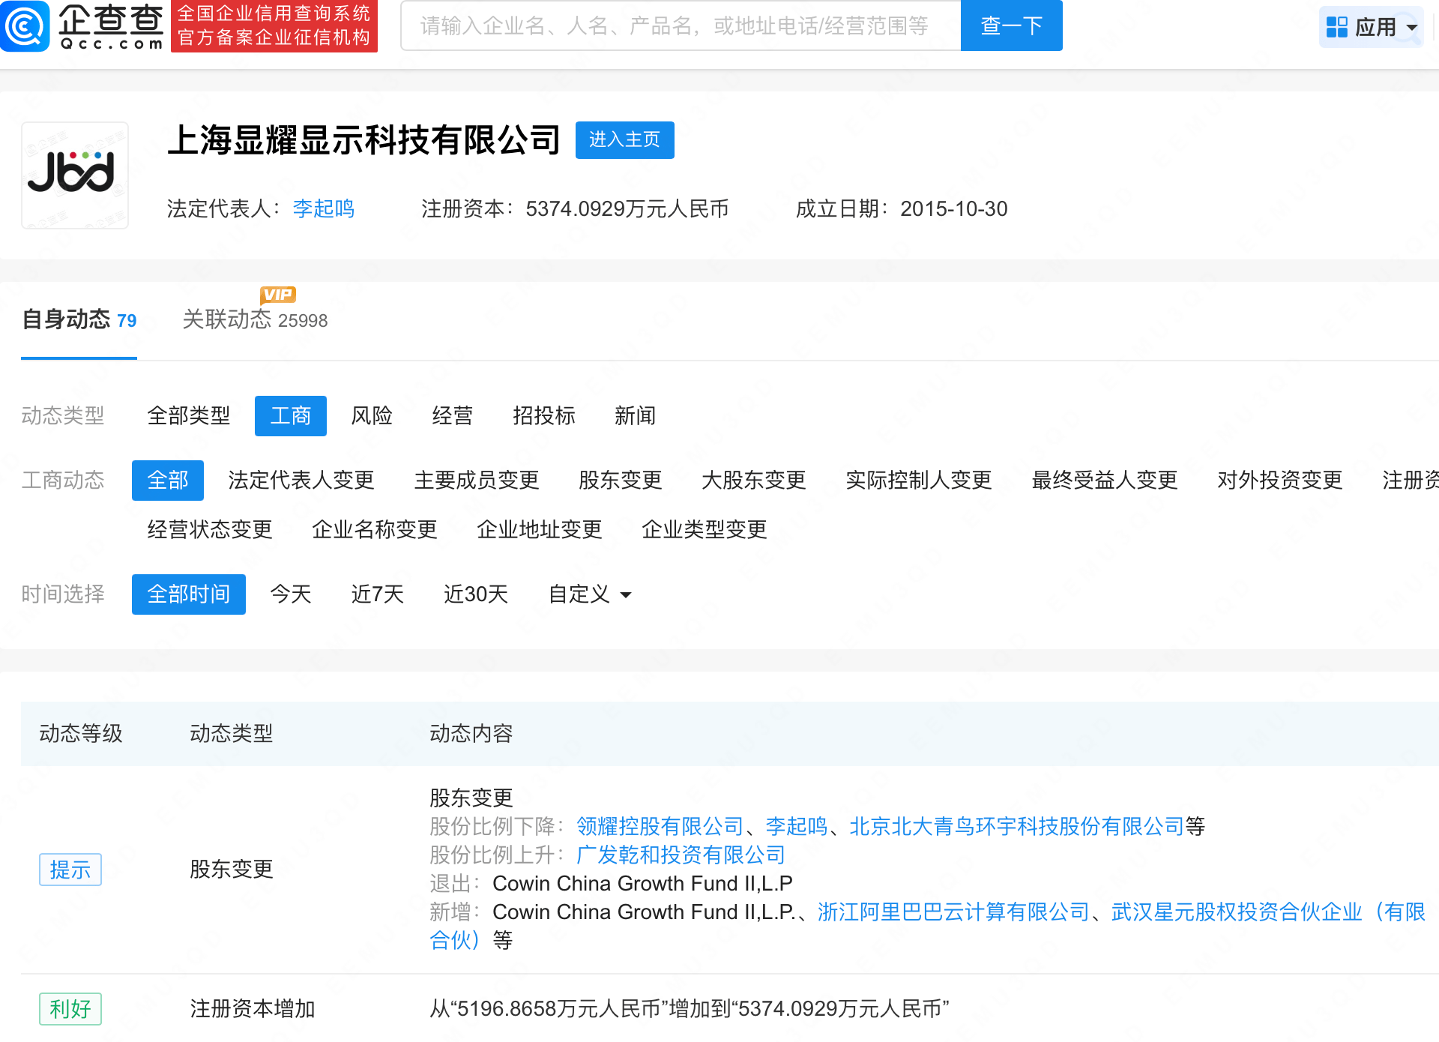Click the Qcc.com logo icon

tap(25, 25)
